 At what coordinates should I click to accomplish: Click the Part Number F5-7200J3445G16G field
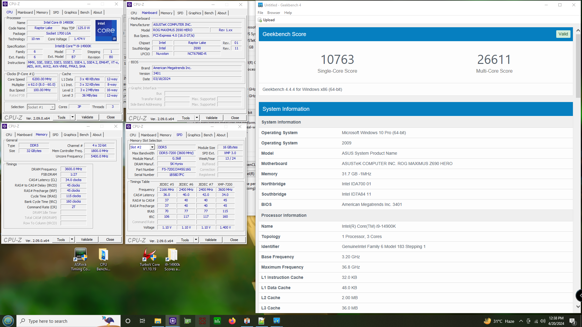(x=176, y=169)
